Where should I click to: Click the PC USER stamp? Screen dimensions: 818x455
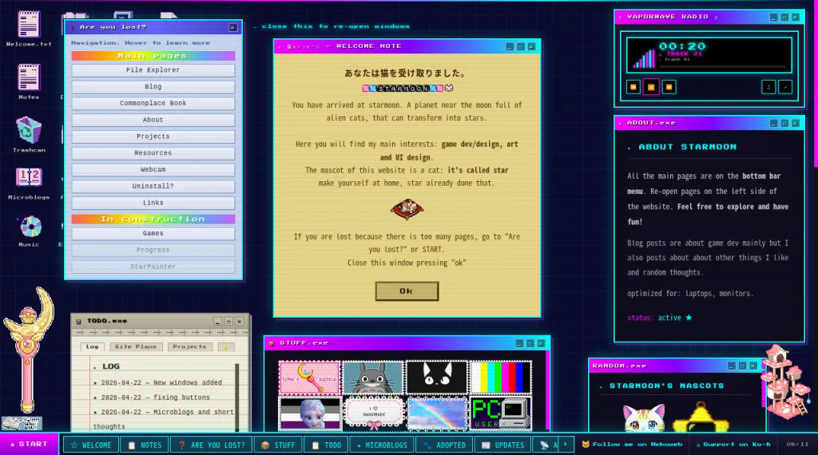(x=500, y=413)
